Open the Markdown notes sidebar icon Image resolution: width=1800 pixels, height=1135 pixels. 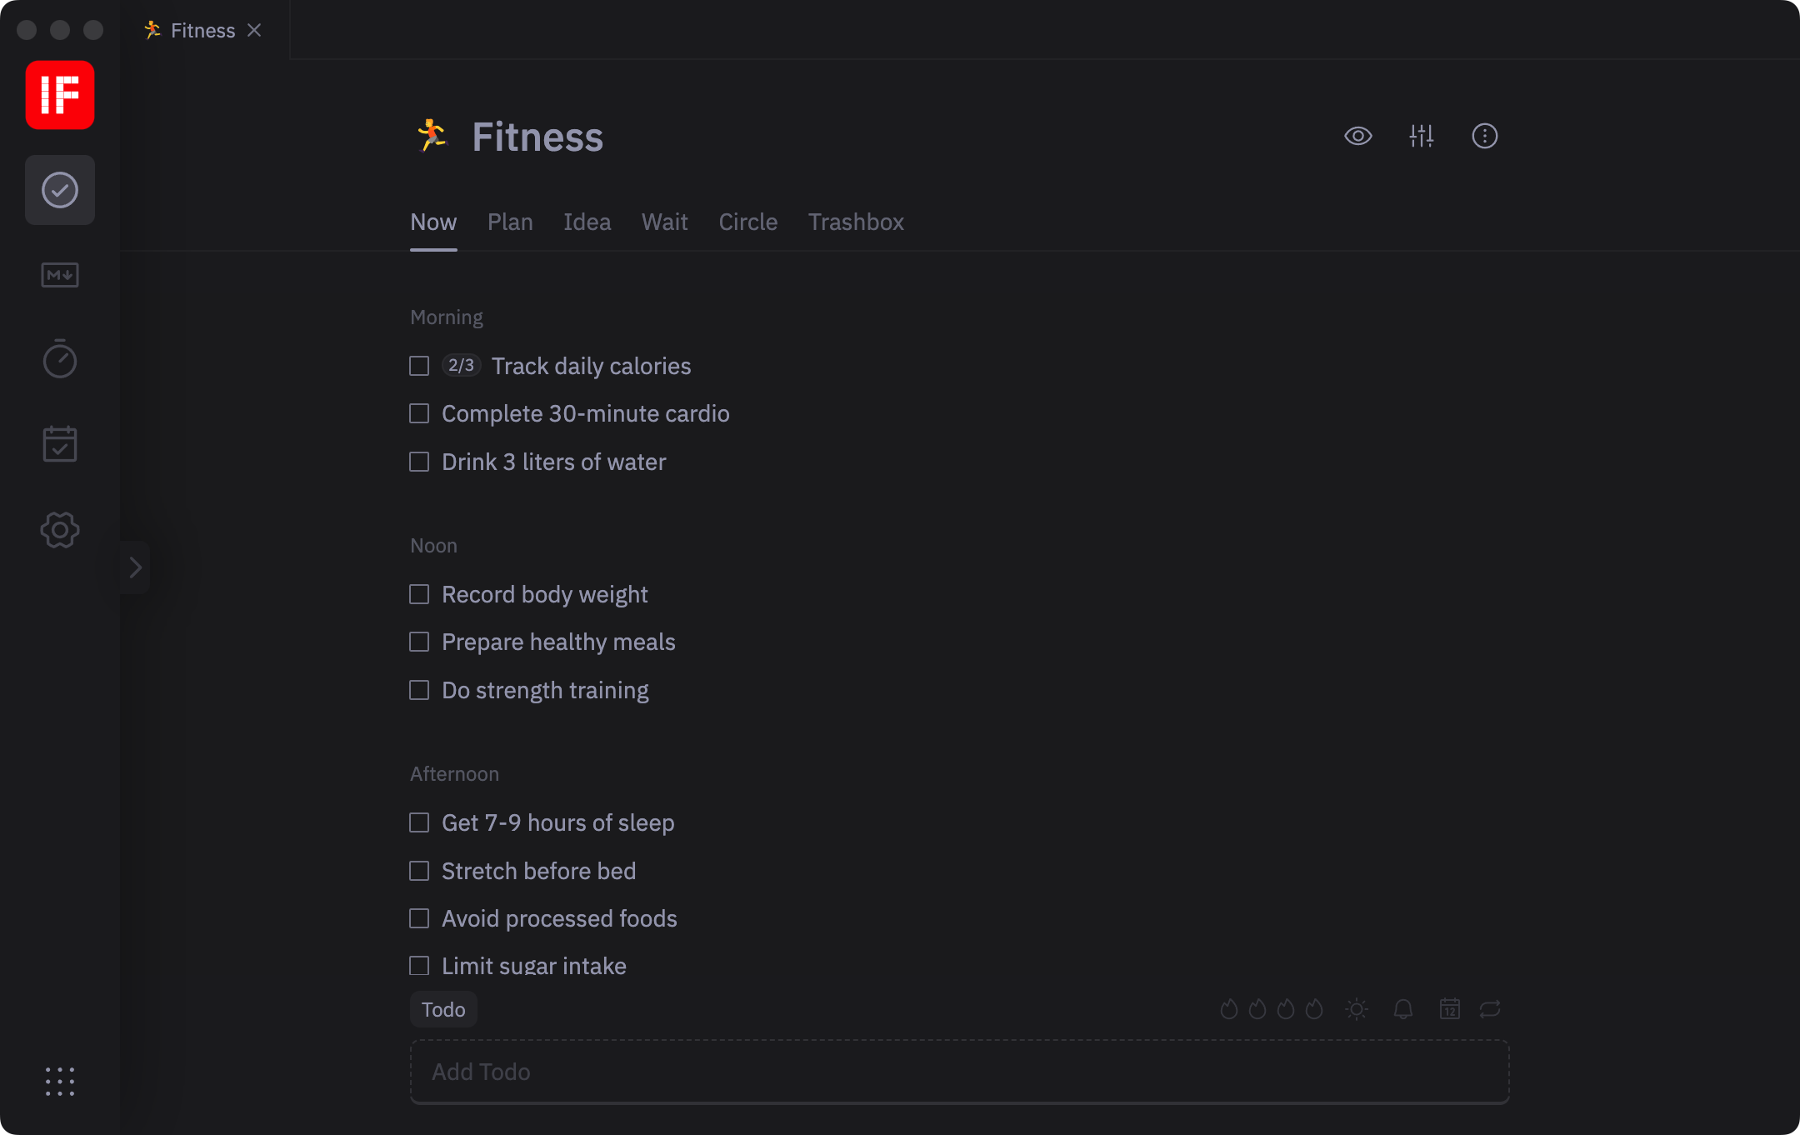[x=60, y=275]
